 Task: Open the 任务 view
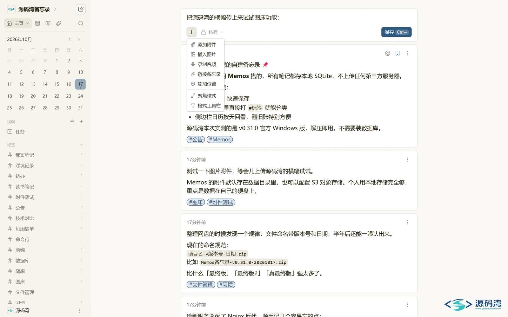coord(45,132)
